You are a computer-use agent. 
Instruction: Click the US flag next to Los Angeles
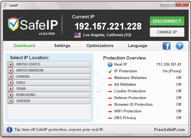tap(78, 35)
